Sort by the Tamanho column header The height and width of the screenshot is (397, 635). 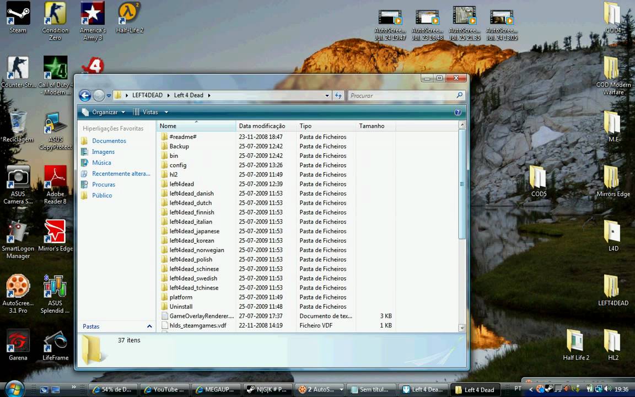coord(375,126)
